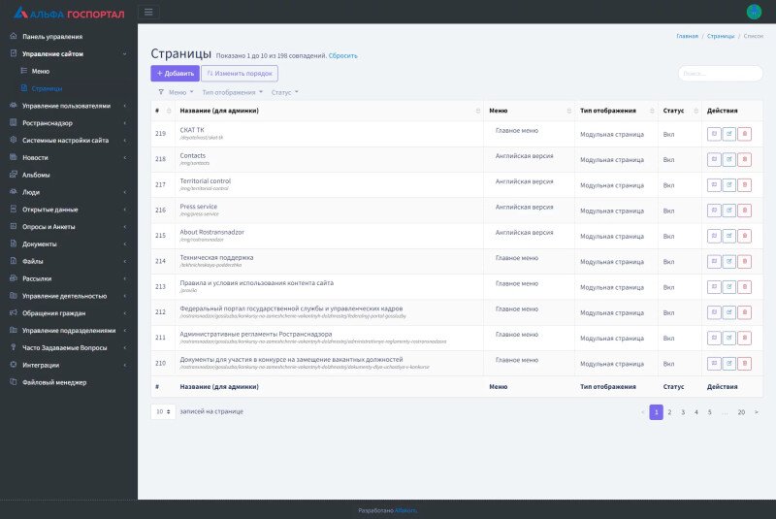Open the user avatar in top right
Viewport: 776px width, 519px height.
tap(754, 12)
